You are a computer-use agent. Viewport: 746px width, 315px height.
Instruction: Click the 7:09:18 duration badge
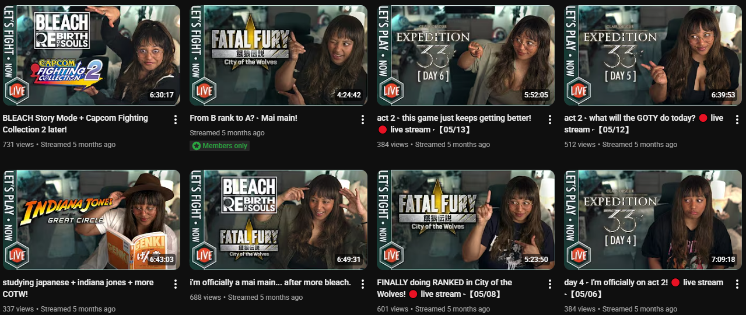(723, 260)
